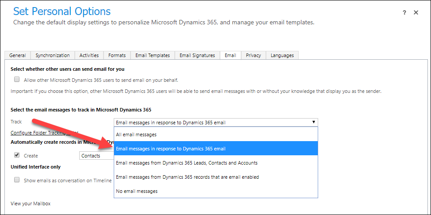Go to the Activities tab
The image size is (431, 215).
tap(89, 55)
